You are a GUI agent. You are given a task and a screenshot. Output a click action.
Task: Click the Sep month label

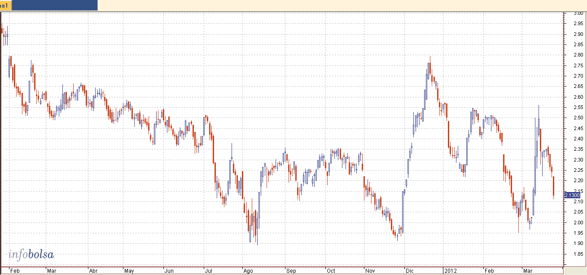pos(291,271)
